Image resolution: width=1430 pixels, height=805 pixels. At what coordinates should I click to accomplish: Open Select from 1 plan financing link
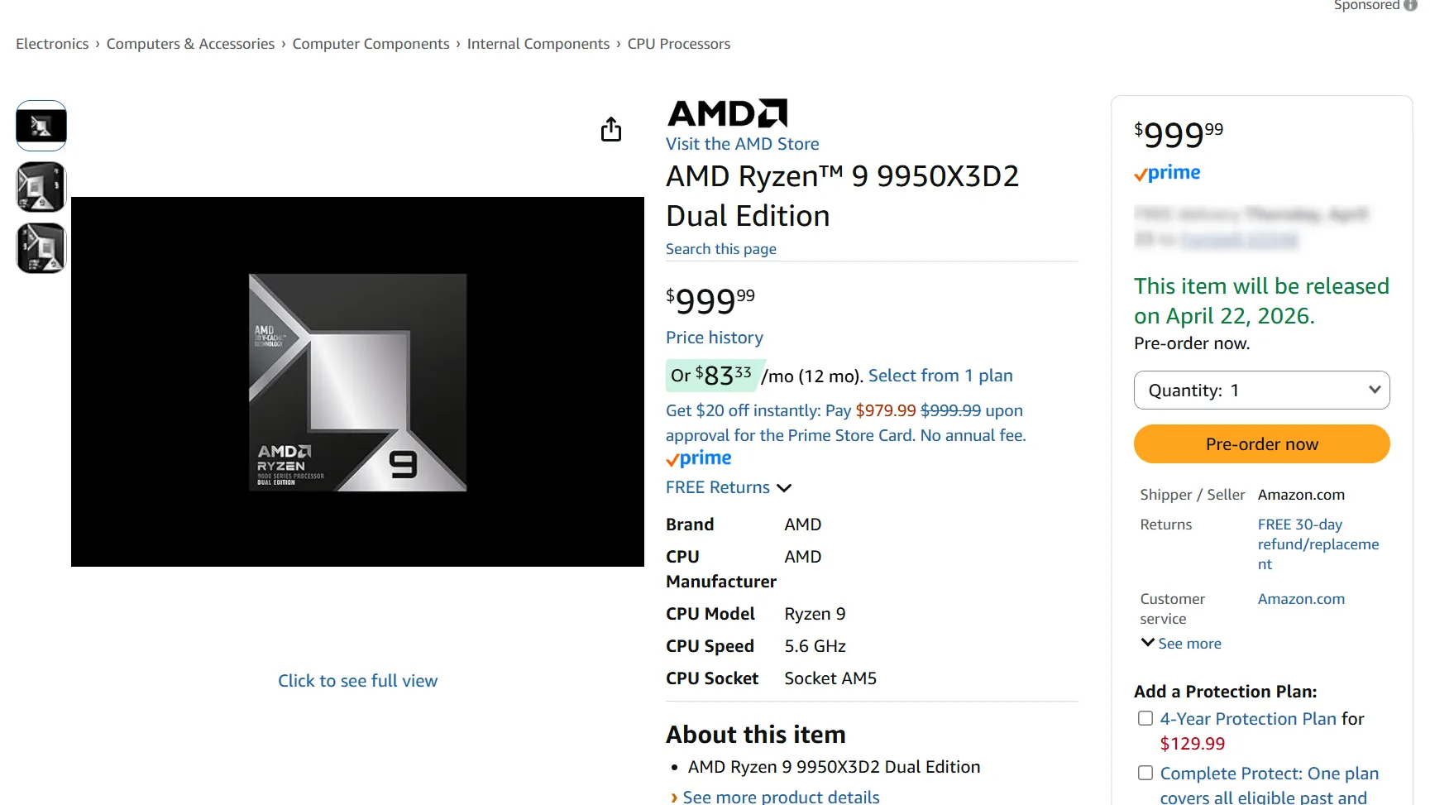tap(940, 375)
